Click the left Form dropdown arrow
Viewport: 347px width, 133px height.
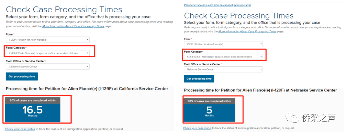click(88, 40)
